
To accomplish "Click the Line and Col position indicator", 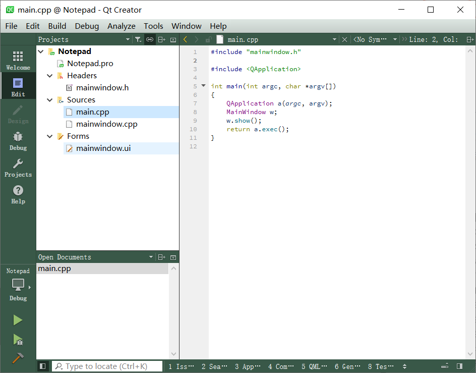I will click(x=434, y=39).
